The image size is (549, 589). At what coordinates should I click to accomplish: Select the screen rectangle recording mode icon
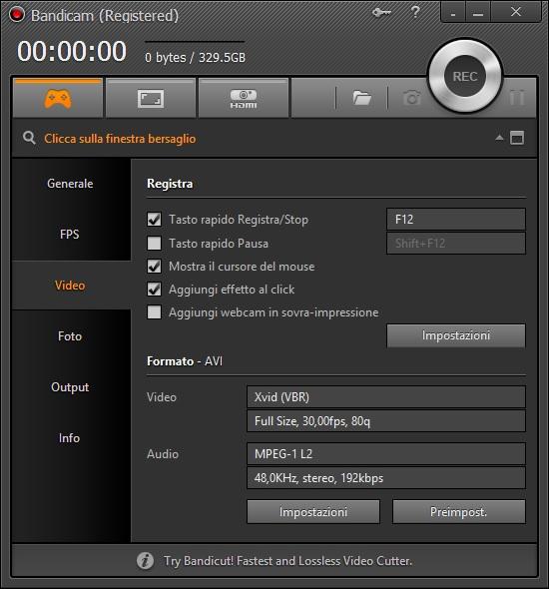point(151,99)
